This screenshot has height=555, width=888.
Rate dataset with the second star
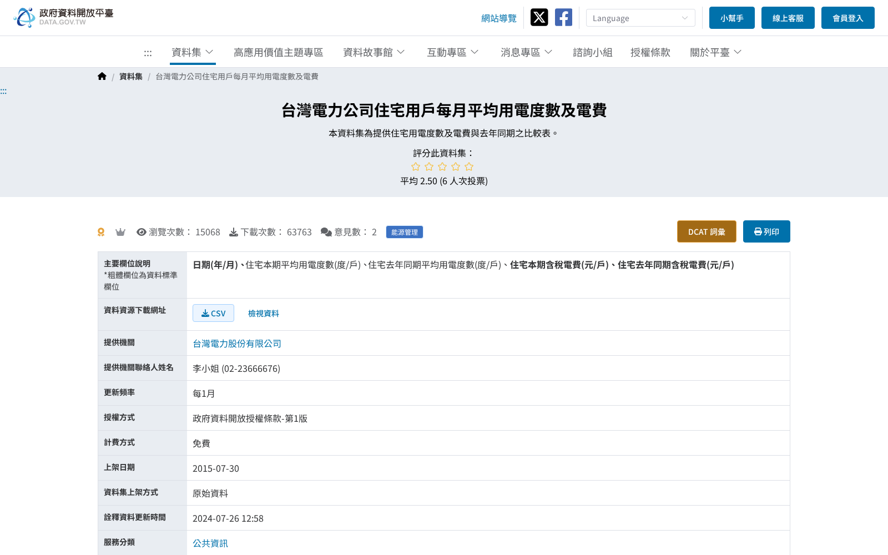[429, 167]
